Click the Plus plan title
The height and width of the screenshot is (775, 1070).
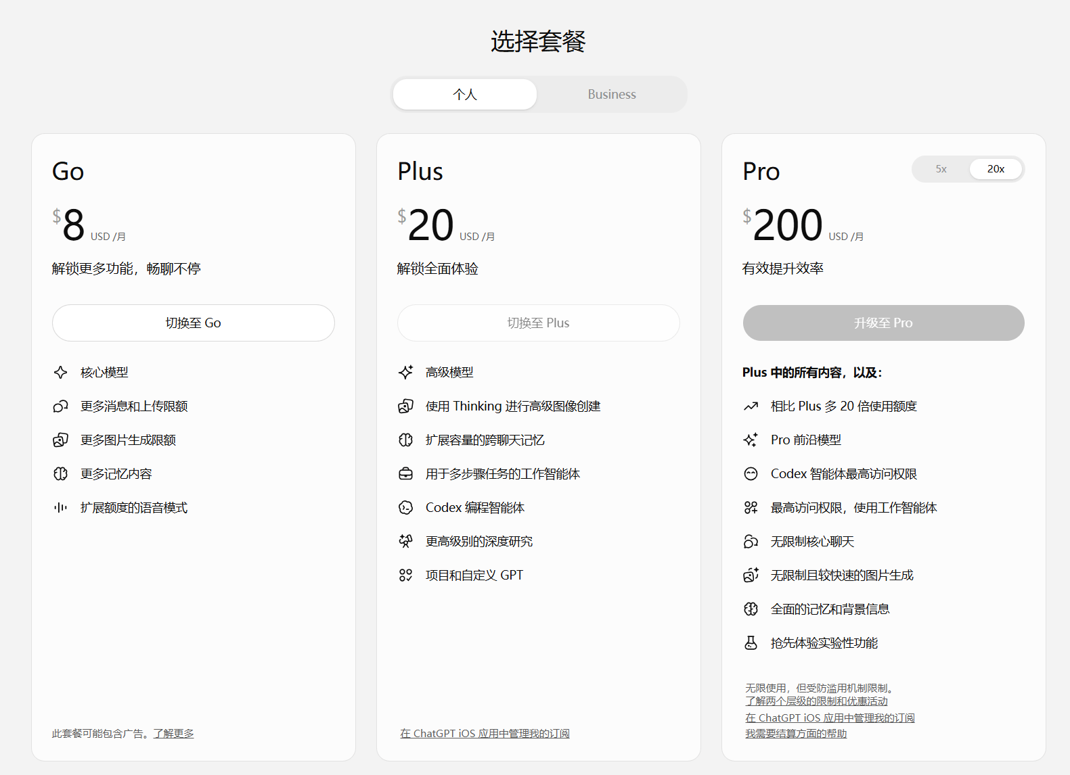coord(420,172)
